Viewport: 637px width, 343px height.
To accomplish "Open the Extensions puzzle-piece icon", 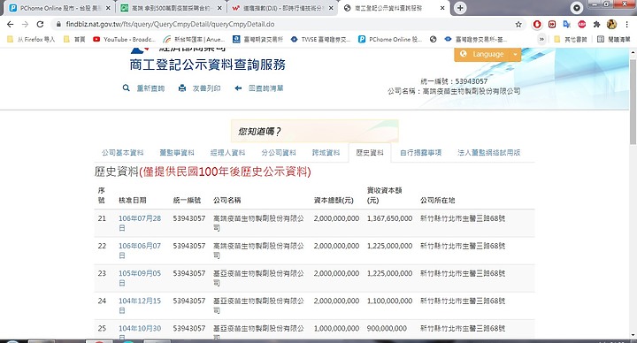I will click(x=596, y=25).
